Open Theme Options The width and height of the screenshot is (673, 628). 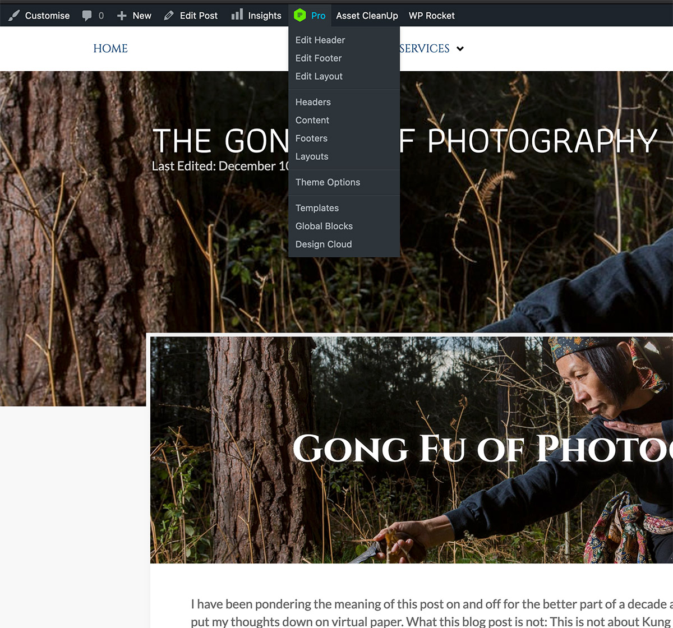[x=328, y=182]
